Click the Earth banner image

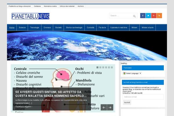(87, 46)
